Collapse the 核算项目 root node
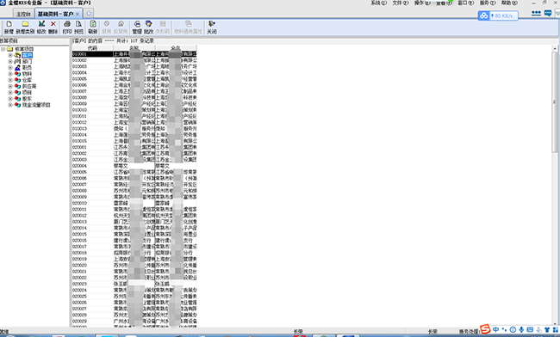The height and width of the screenshot is (337, 560). point(3,49)
